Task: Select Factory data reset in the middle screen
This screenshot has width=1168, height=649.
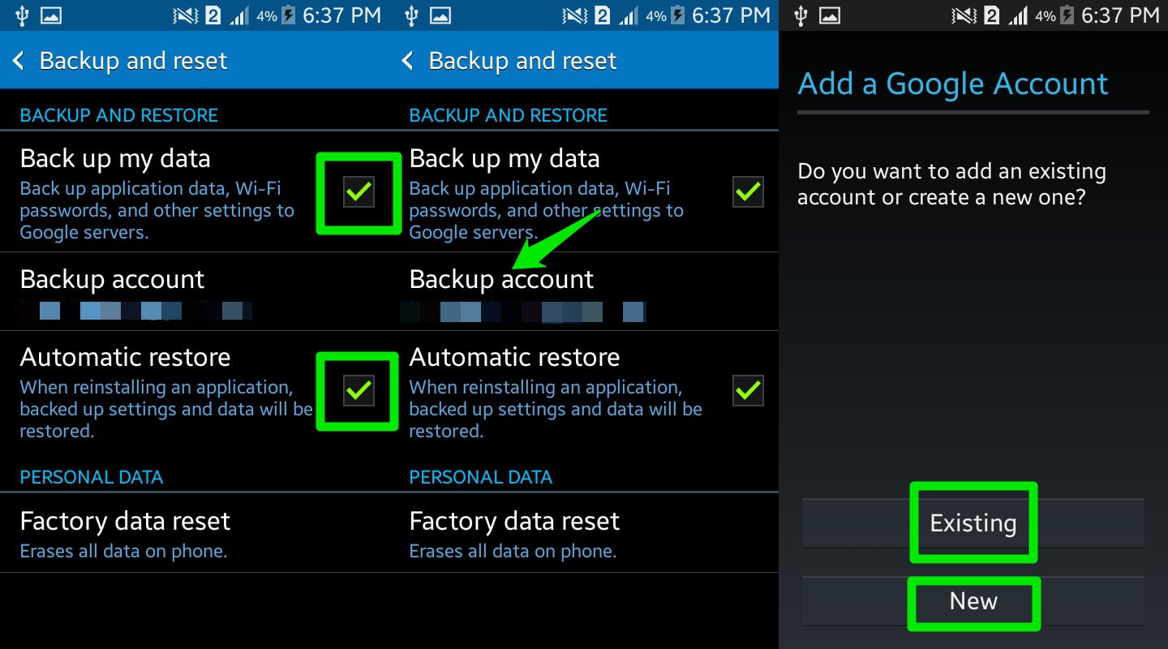Action: coord(514,533)
